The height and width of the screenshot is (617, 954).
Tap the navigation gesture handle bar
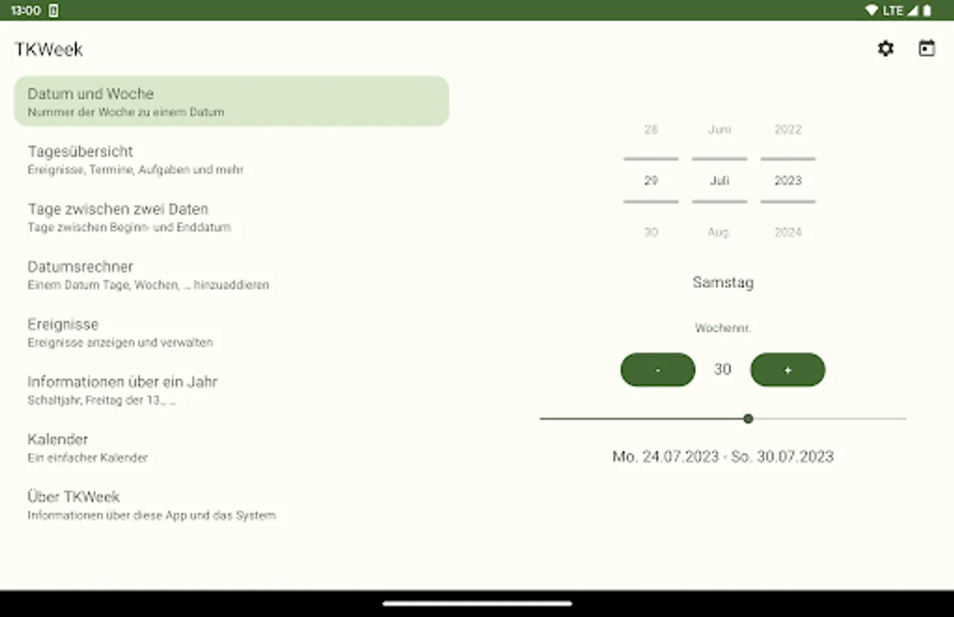[x=477, y=603]
